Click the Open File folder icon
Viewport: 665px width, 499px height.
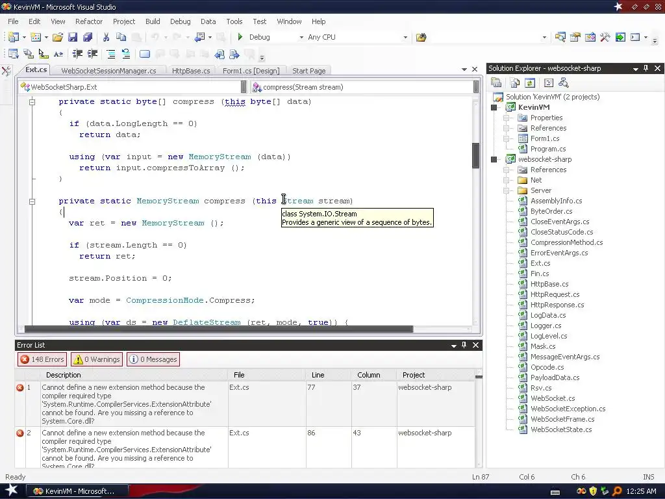pos(58,37)
